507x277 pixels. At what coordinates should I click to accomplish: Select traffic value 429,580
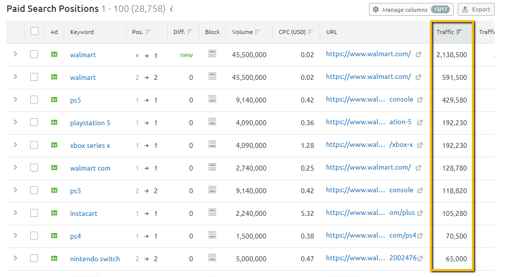coord(454,100)
